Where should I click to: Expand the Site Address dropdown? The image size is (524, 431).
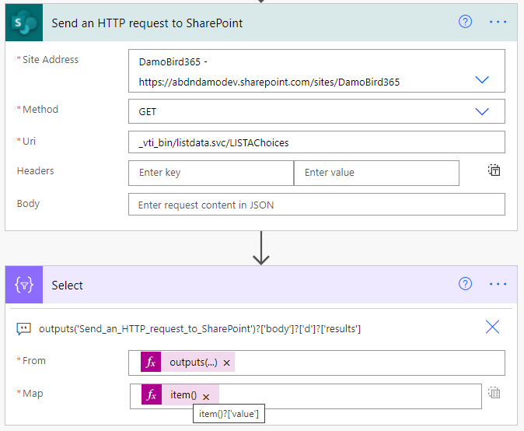tap(482, 79)
